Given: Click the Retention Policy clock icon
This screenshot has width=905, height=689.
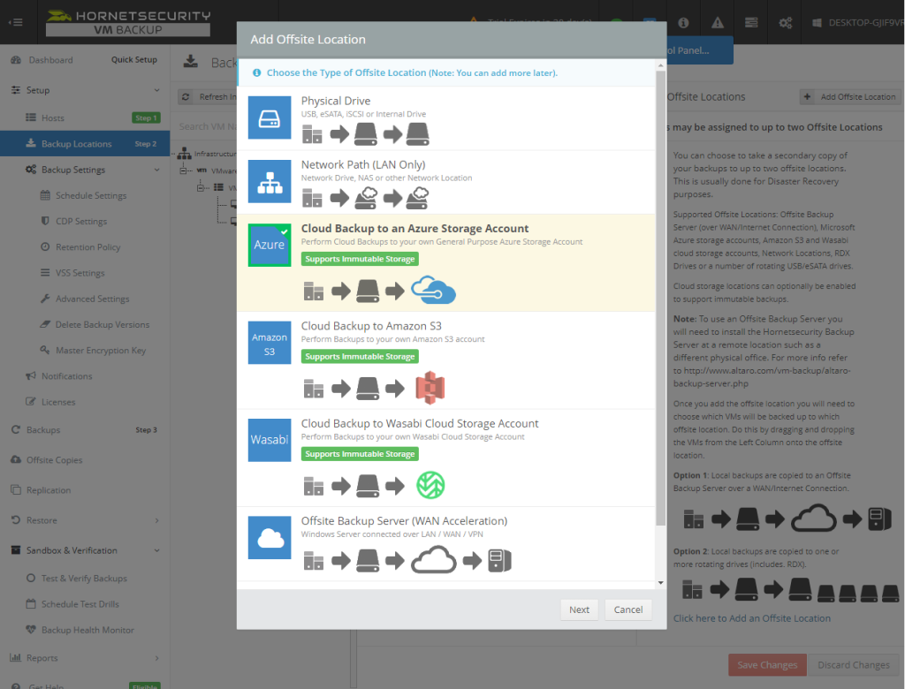Looking at the screenshot, I should pos(45,246).
